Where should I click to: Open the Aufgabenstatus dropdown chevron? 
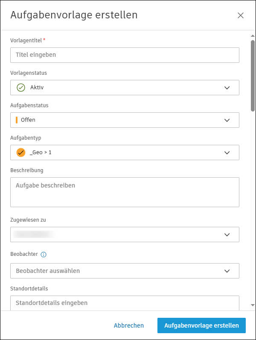pyautogui.click(x=227, y=120)
